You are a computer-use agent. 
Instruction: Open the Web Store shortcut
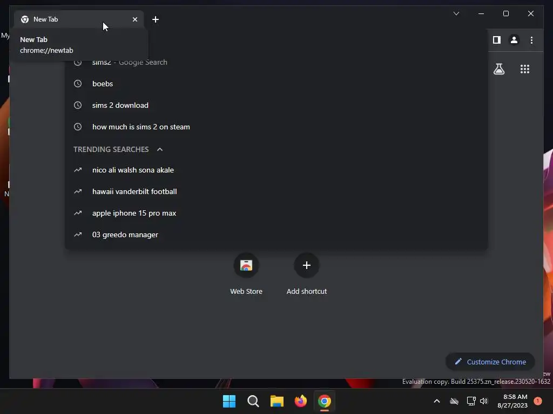[246, 265]
